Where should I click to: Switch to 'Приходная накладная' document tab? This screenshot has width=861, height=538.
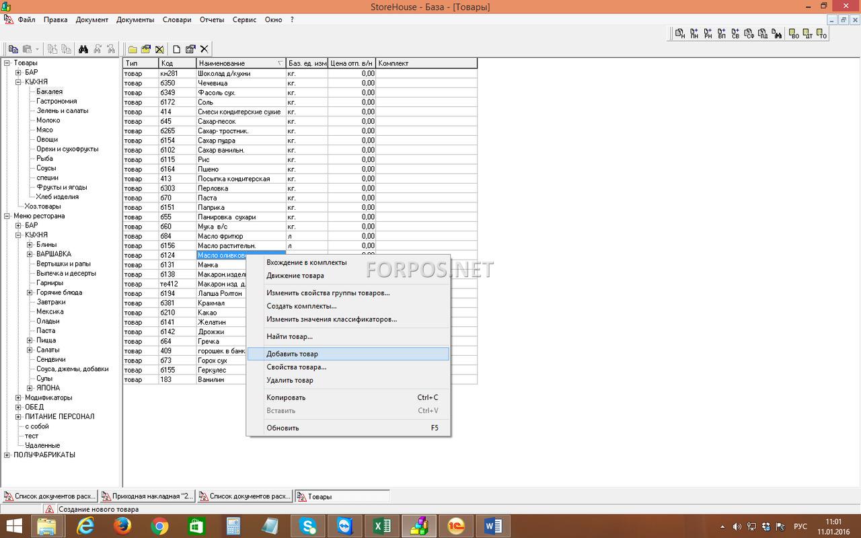(x=147, y=496)
